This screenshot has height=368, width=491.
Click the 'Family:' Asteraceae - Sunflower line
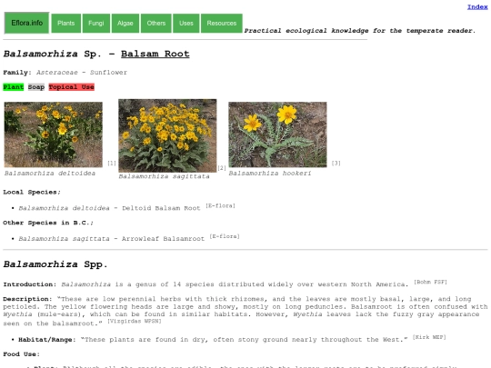click(65, 73)
